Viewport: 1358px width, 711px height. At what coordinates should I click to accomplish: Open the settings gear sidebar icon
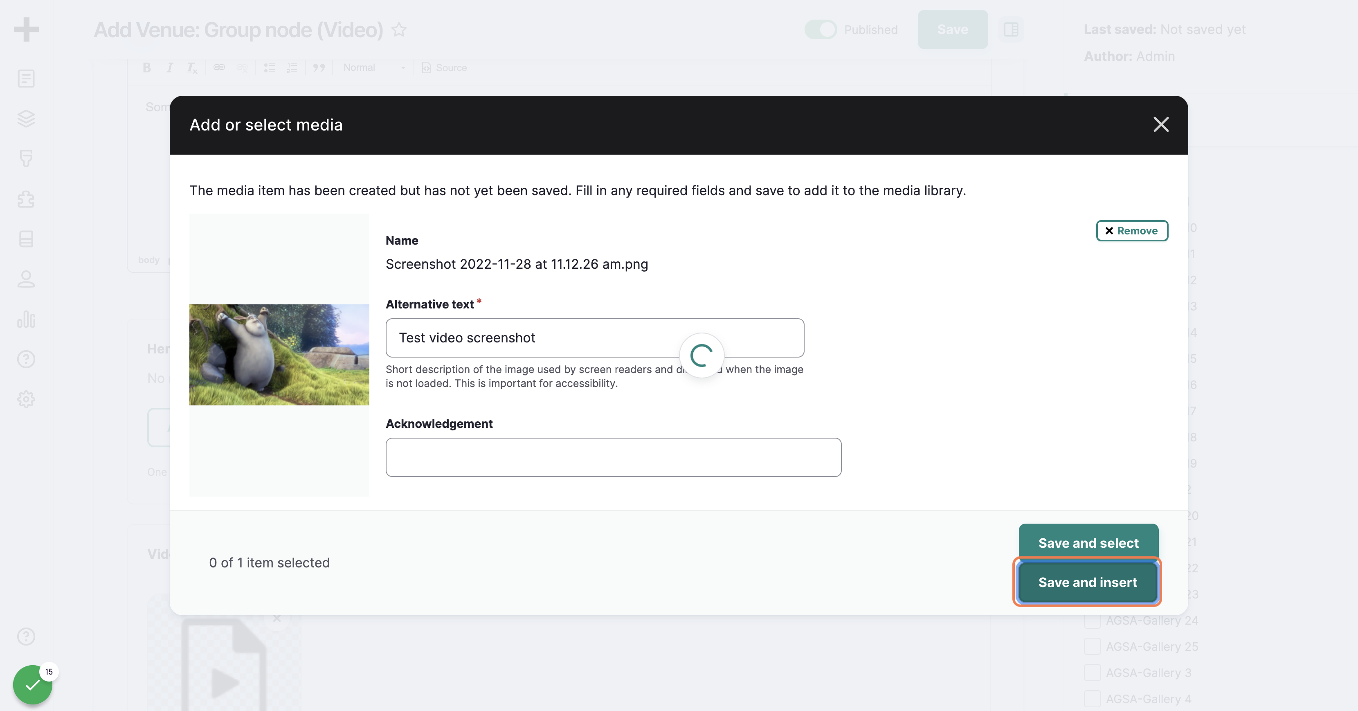(26, 399)
